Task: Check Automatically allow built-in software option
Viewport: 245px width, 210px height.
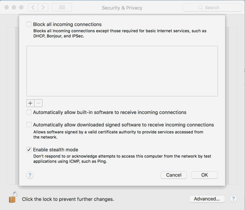Action: tap(29, 112)
